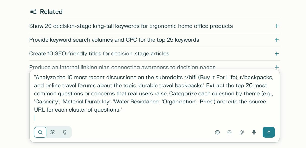Screen dimensions: 306x148
Task: Enable the Labs lightbulb mode
Action: click(65, 132)
